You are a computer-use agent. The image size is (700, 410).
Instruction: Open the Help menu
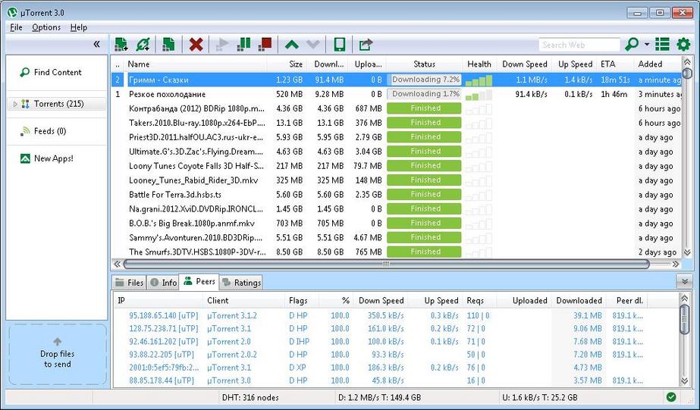79,27
